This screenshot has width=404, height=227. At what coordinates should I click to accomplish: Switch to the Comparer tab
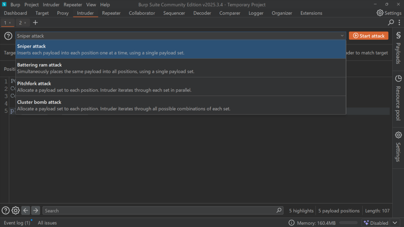pyautogui.click(x=230, y=13)
